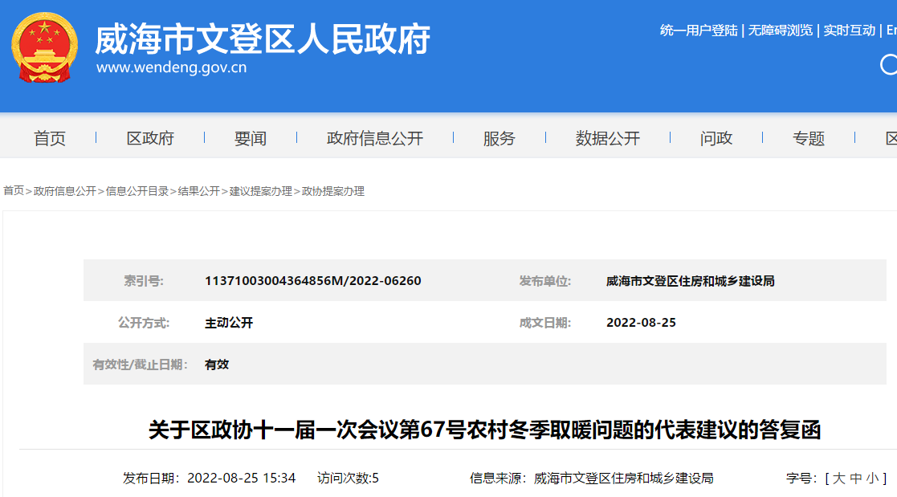The width and height of the screenshot is (897, 497).
Task: Enable 无障碍浏览 accessible browsing mode
Action: 780,31
